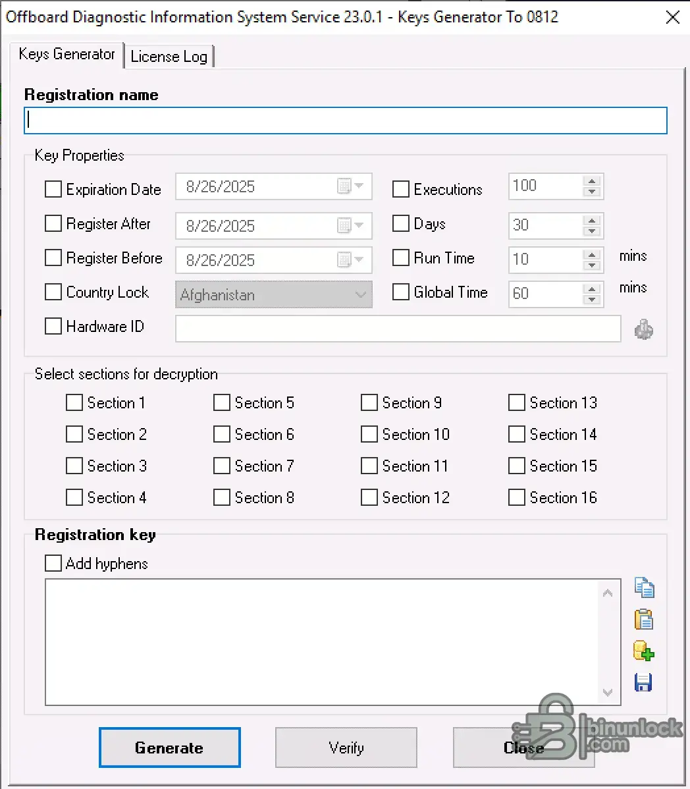Decrease Executions value with down arrow

click(592, 192)
